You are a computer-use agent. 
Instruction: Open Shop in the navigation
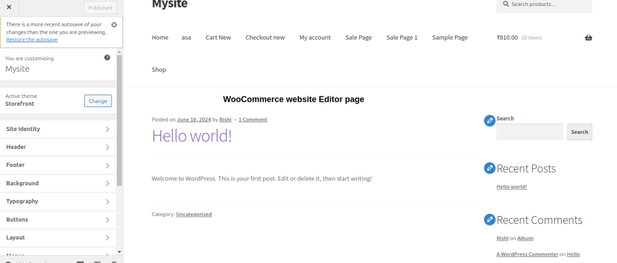tap(159, 70)
